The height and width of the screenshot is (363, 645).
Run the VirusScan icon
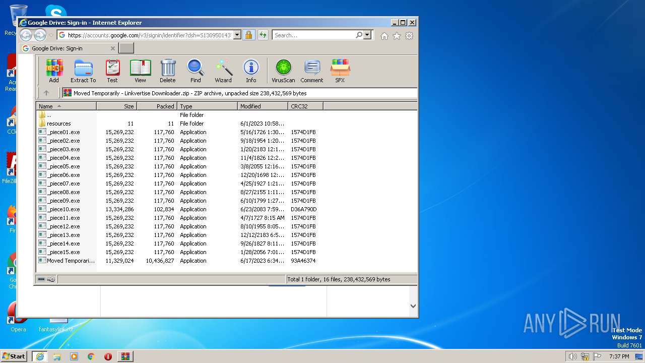pos(283,71)
